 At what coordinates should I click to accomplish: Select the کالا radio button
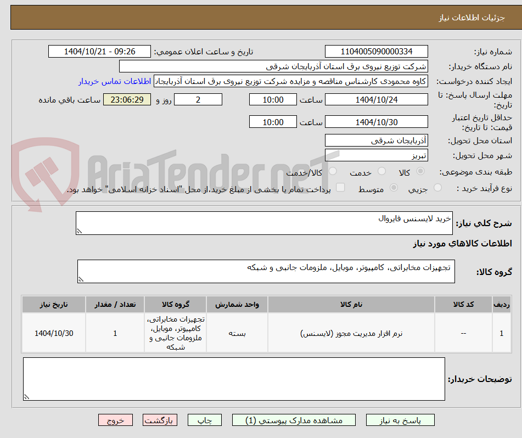pyautogui.click(x=420, y=171)
